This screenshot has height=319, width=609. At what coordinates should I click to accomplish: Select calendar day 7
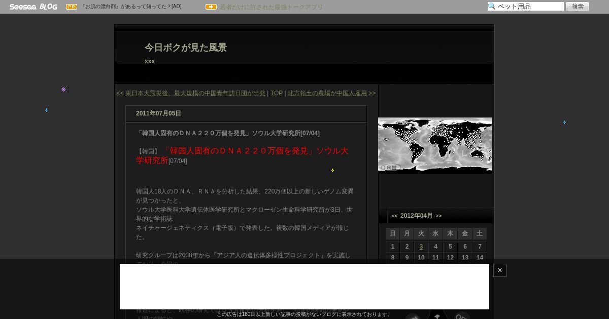[480, 247]
